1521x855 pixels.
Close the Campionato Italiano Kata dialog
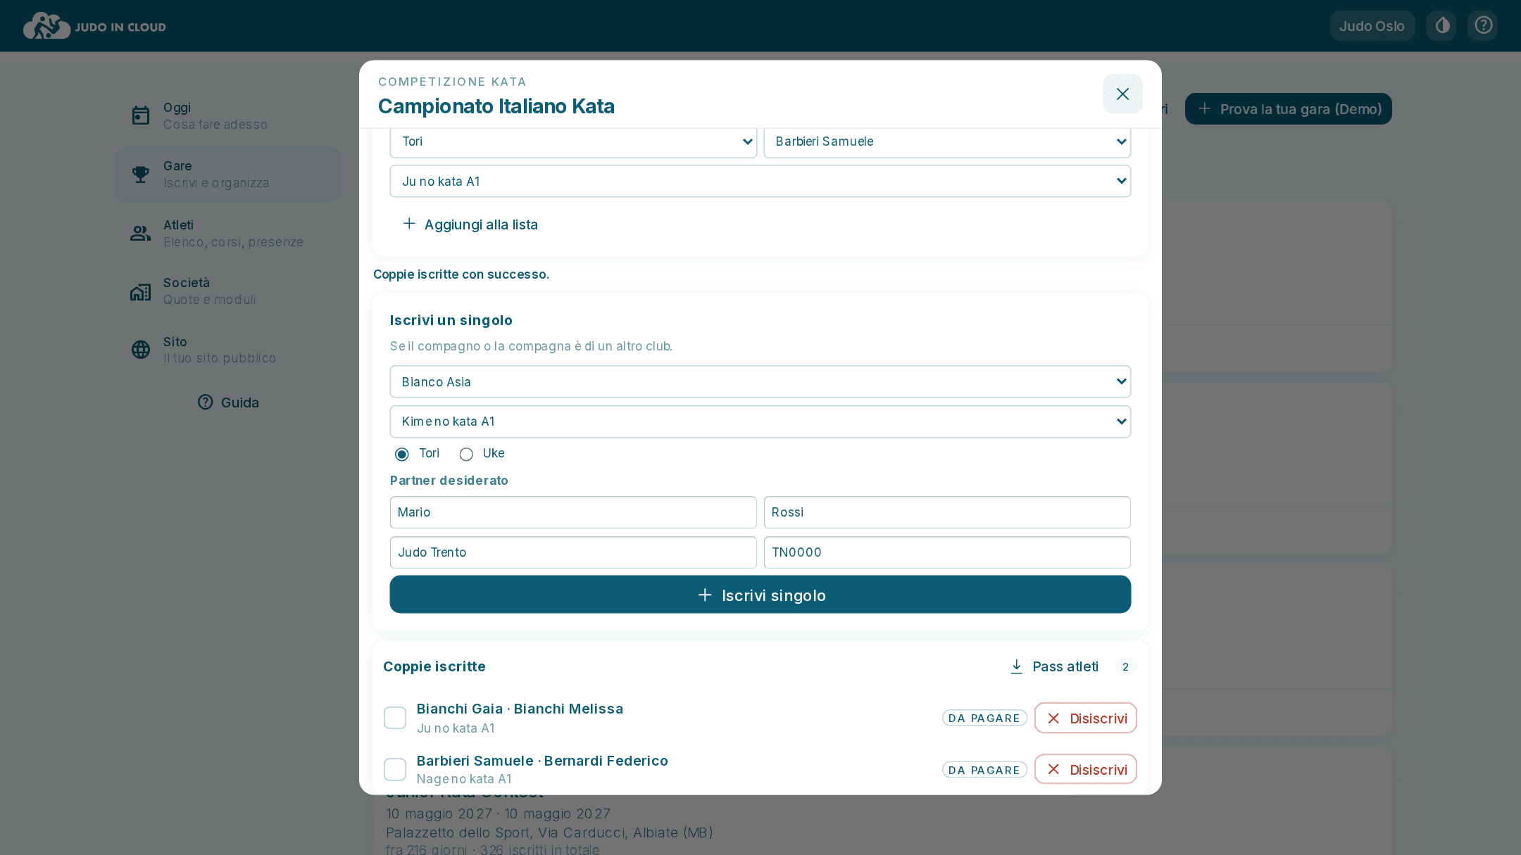tap(1122, 94)
